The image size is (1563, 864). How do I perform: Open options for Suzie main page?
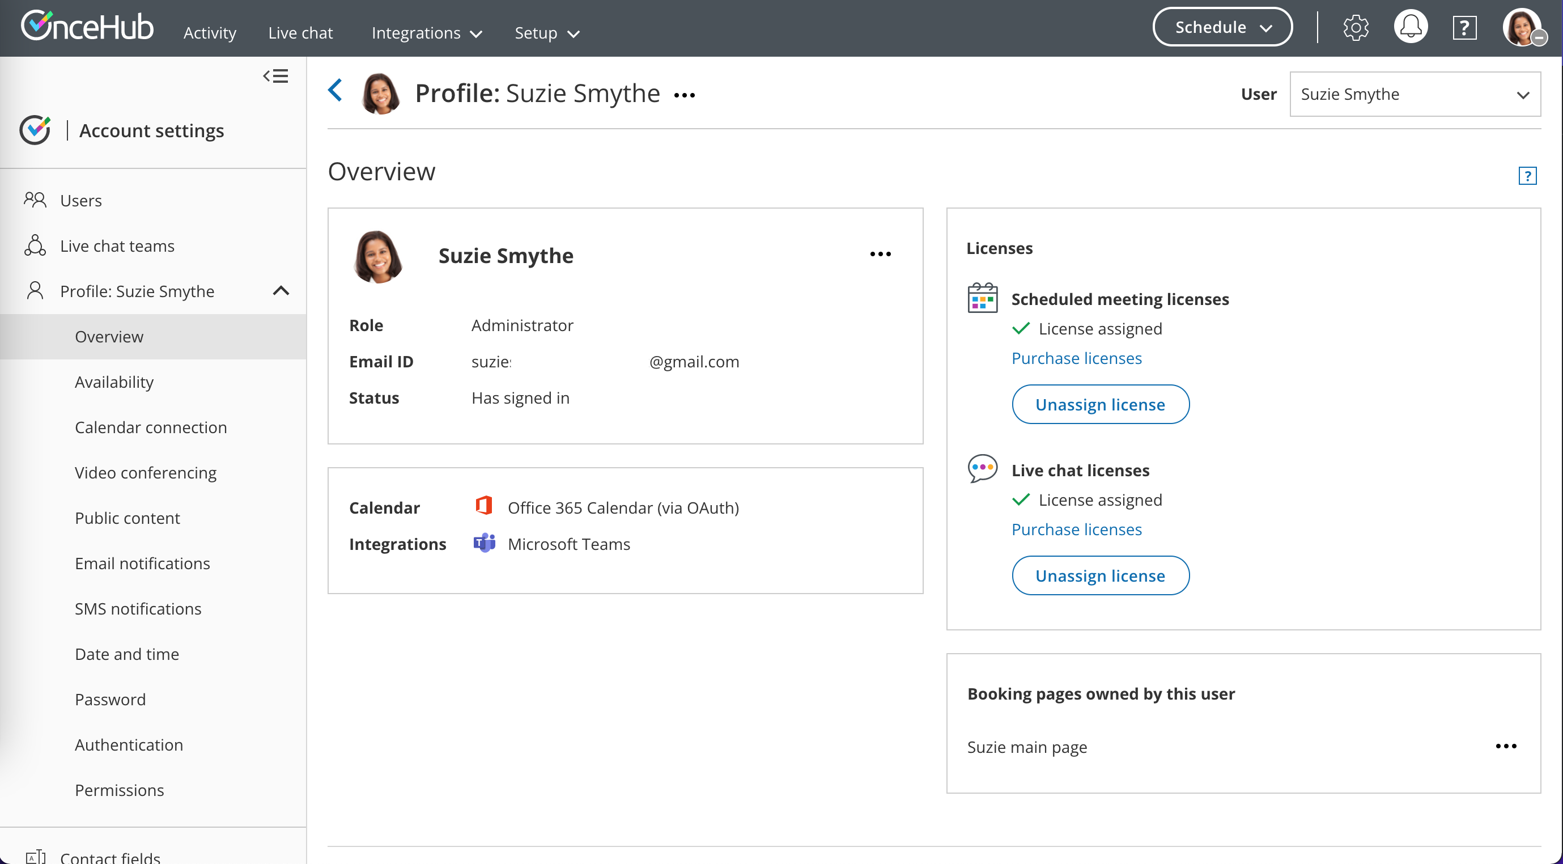(x=1505, y=746)
